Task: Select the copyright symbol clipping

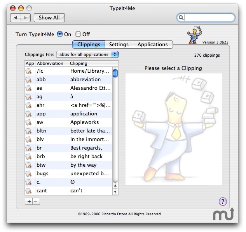Action: click(x=73, y=182)
